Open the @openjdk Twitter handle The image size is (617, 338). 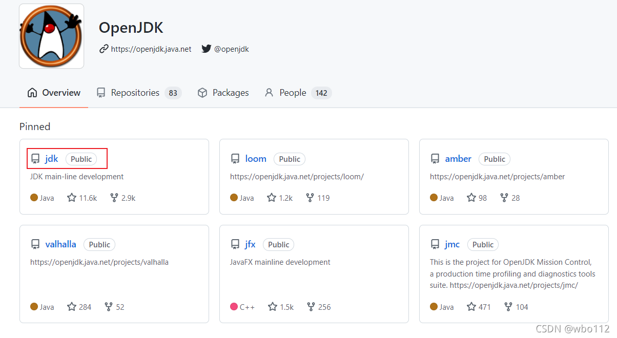(x=232, y=49)
